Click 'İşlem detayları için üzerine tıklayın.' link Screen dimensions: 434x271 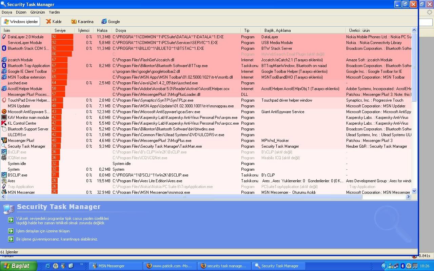[x=43, y=231]
